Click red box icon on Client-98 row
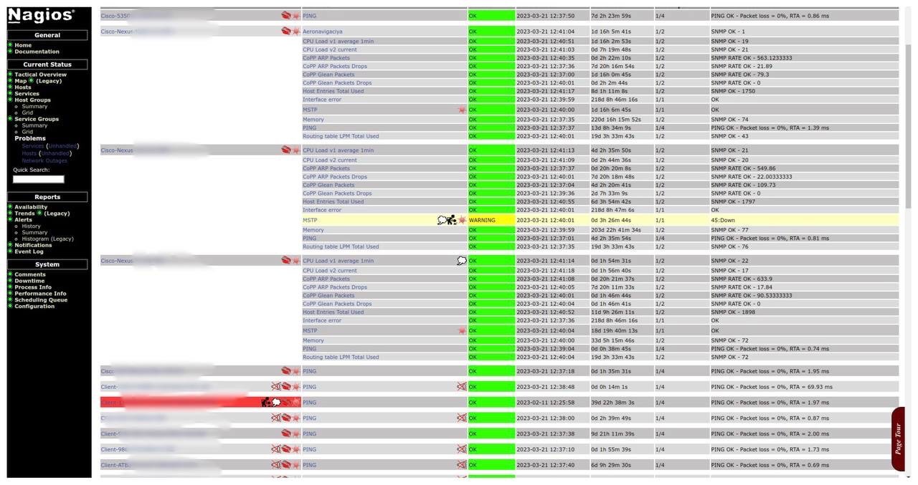 (286, 449)
